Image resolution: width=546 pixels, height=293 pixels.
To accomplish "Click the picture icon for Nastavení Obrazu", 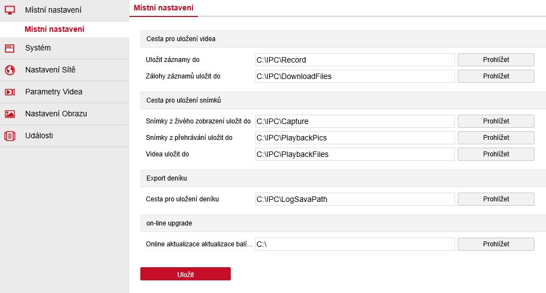I will coord(10,114).
